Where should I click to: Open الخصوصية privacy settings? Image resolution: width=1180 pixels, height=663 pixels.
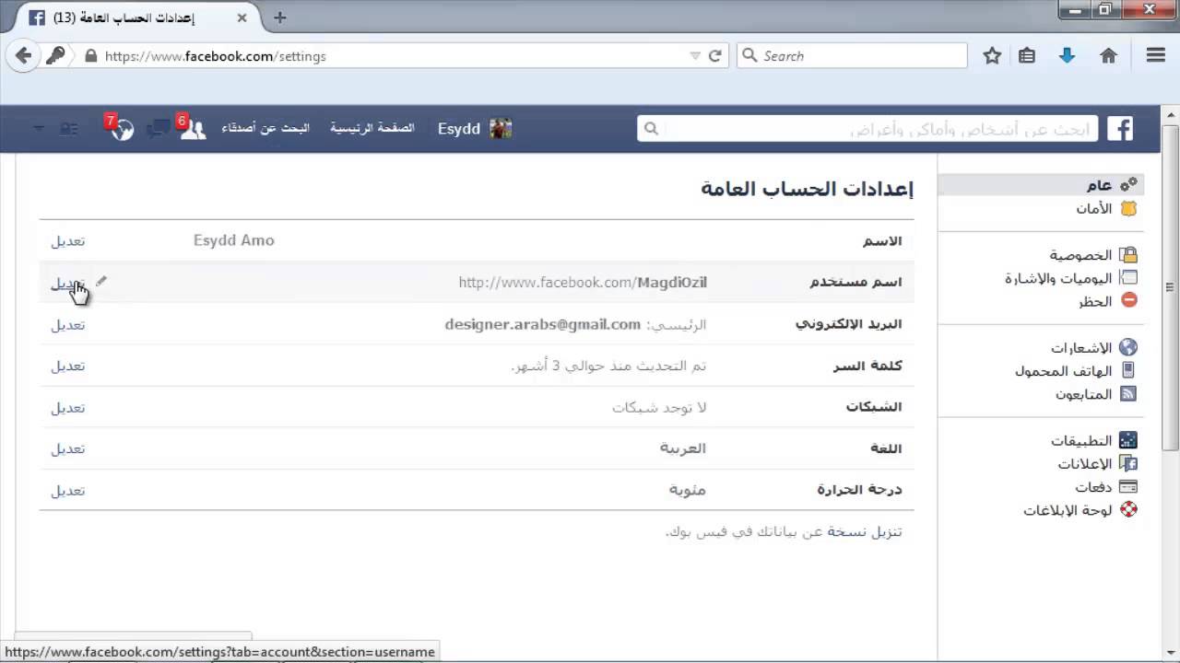click(1080, 255)
